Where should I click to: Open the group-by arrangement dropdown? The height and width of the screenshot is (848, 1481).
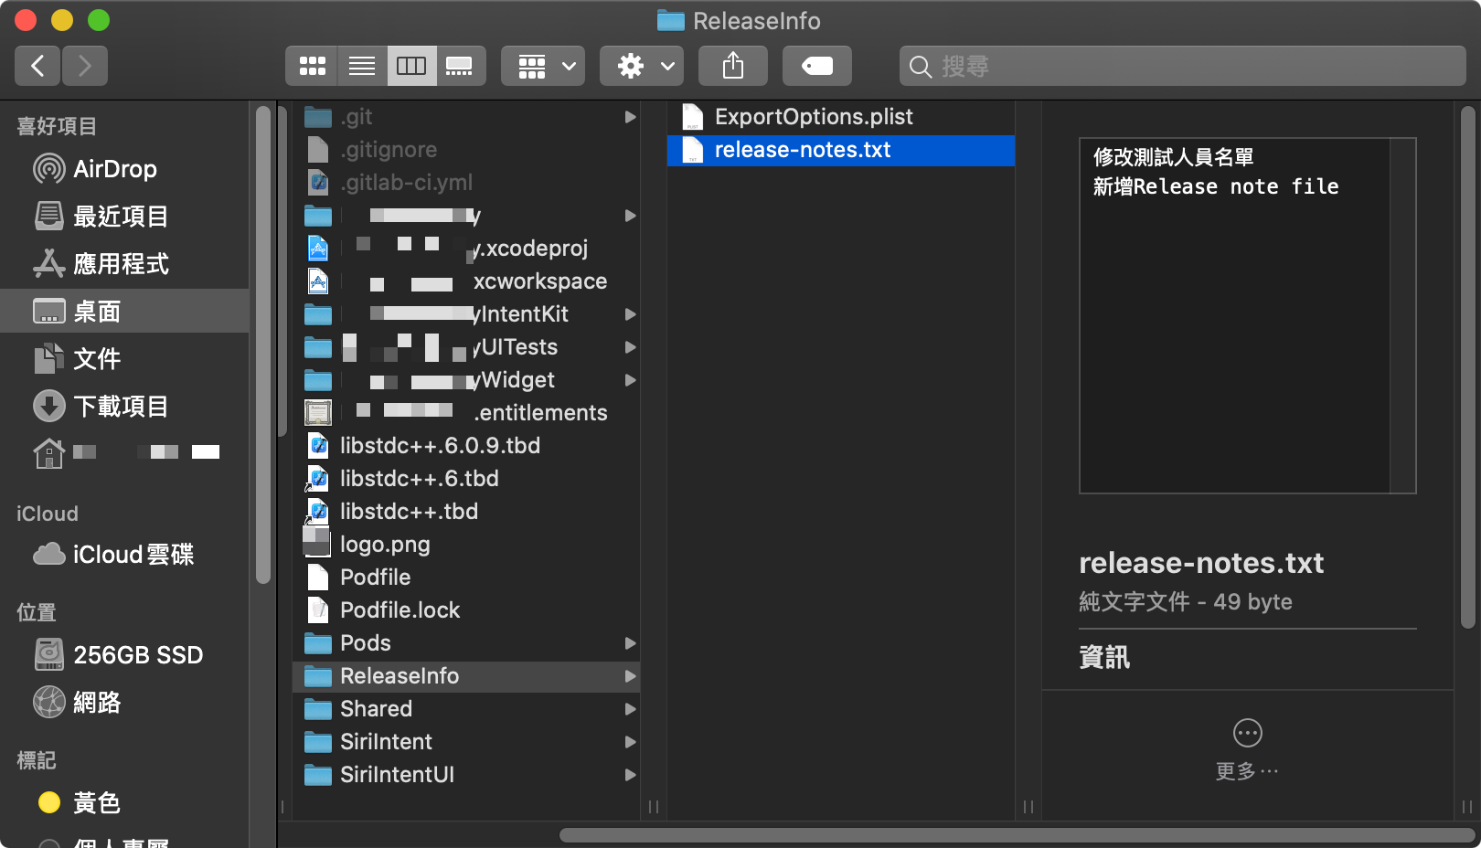coord(543,66)
